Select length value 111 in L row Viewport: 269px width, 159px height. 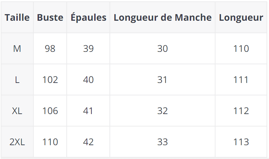click(241, 80)
